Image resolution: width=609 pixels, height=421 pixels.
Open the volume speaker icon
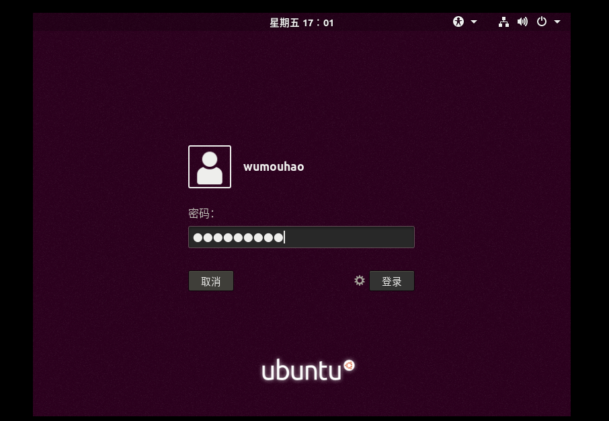[x=522, y=22]
